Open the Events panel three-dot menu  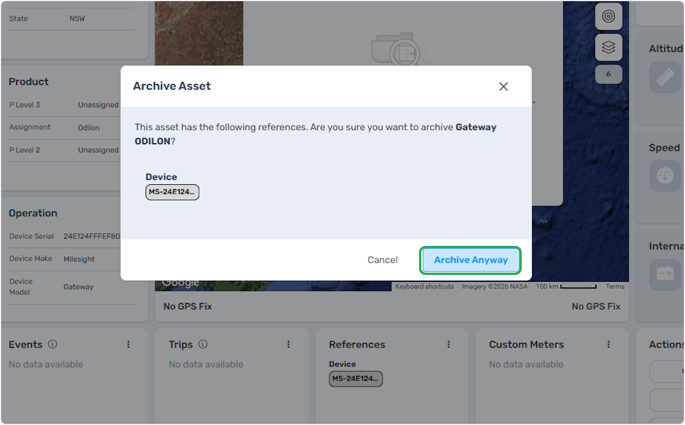(128, 345)
